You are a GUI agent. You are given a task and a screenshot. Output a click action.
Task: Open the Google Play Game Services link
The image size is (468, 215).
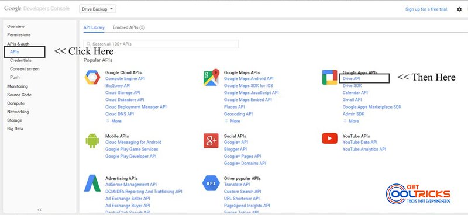(x=132, y=149)
